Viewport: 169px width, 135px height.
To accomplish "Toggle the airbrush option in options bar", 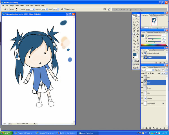I will tap(62, 9).
